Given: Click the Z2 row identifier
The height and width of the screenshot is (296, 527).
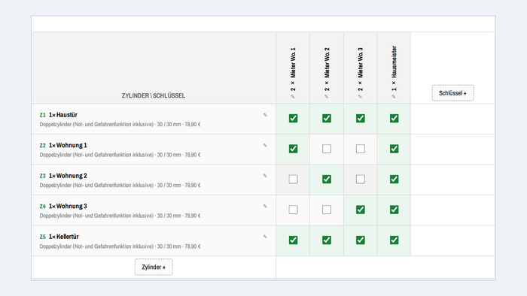Looking at the screenshot, I should (x=43, y=146).
